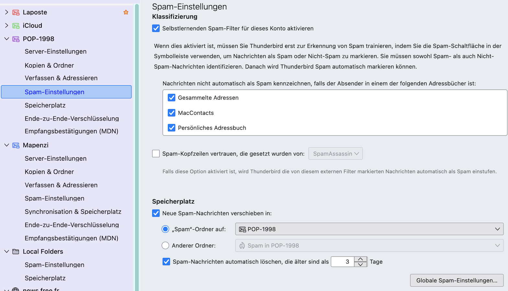Select the „Spam“-Ordner auf radio button
The height and width of the screenshot is (291, 508).
pyautogui.click(x=165, y=229)
